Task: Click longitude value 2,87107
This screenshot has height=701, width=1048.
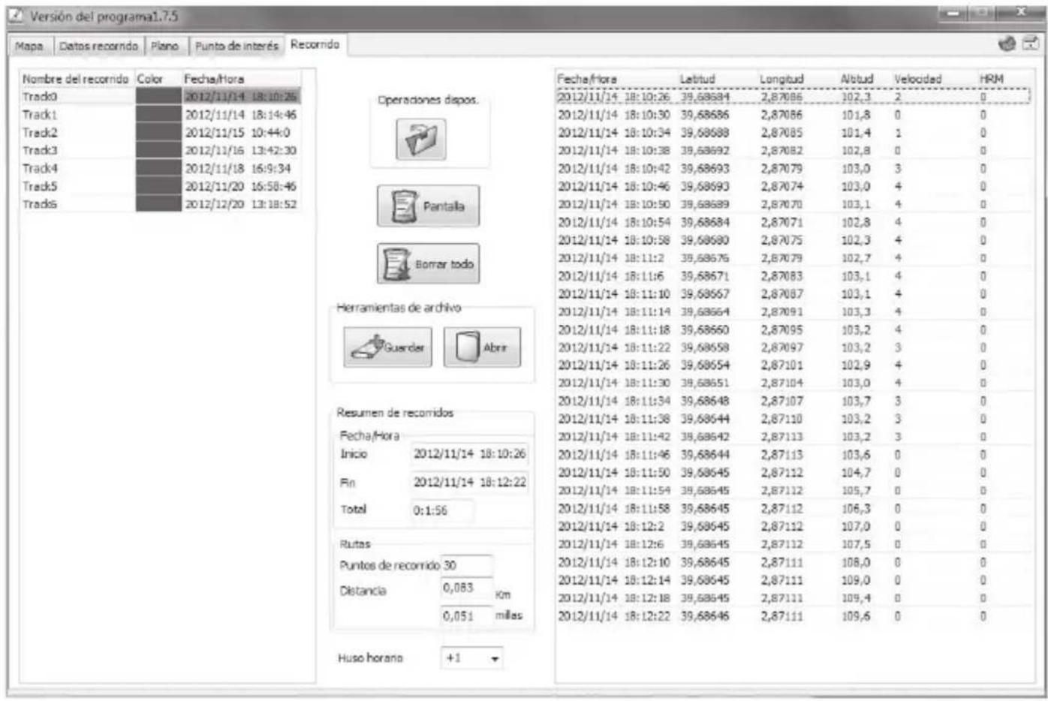Action: 782,401
